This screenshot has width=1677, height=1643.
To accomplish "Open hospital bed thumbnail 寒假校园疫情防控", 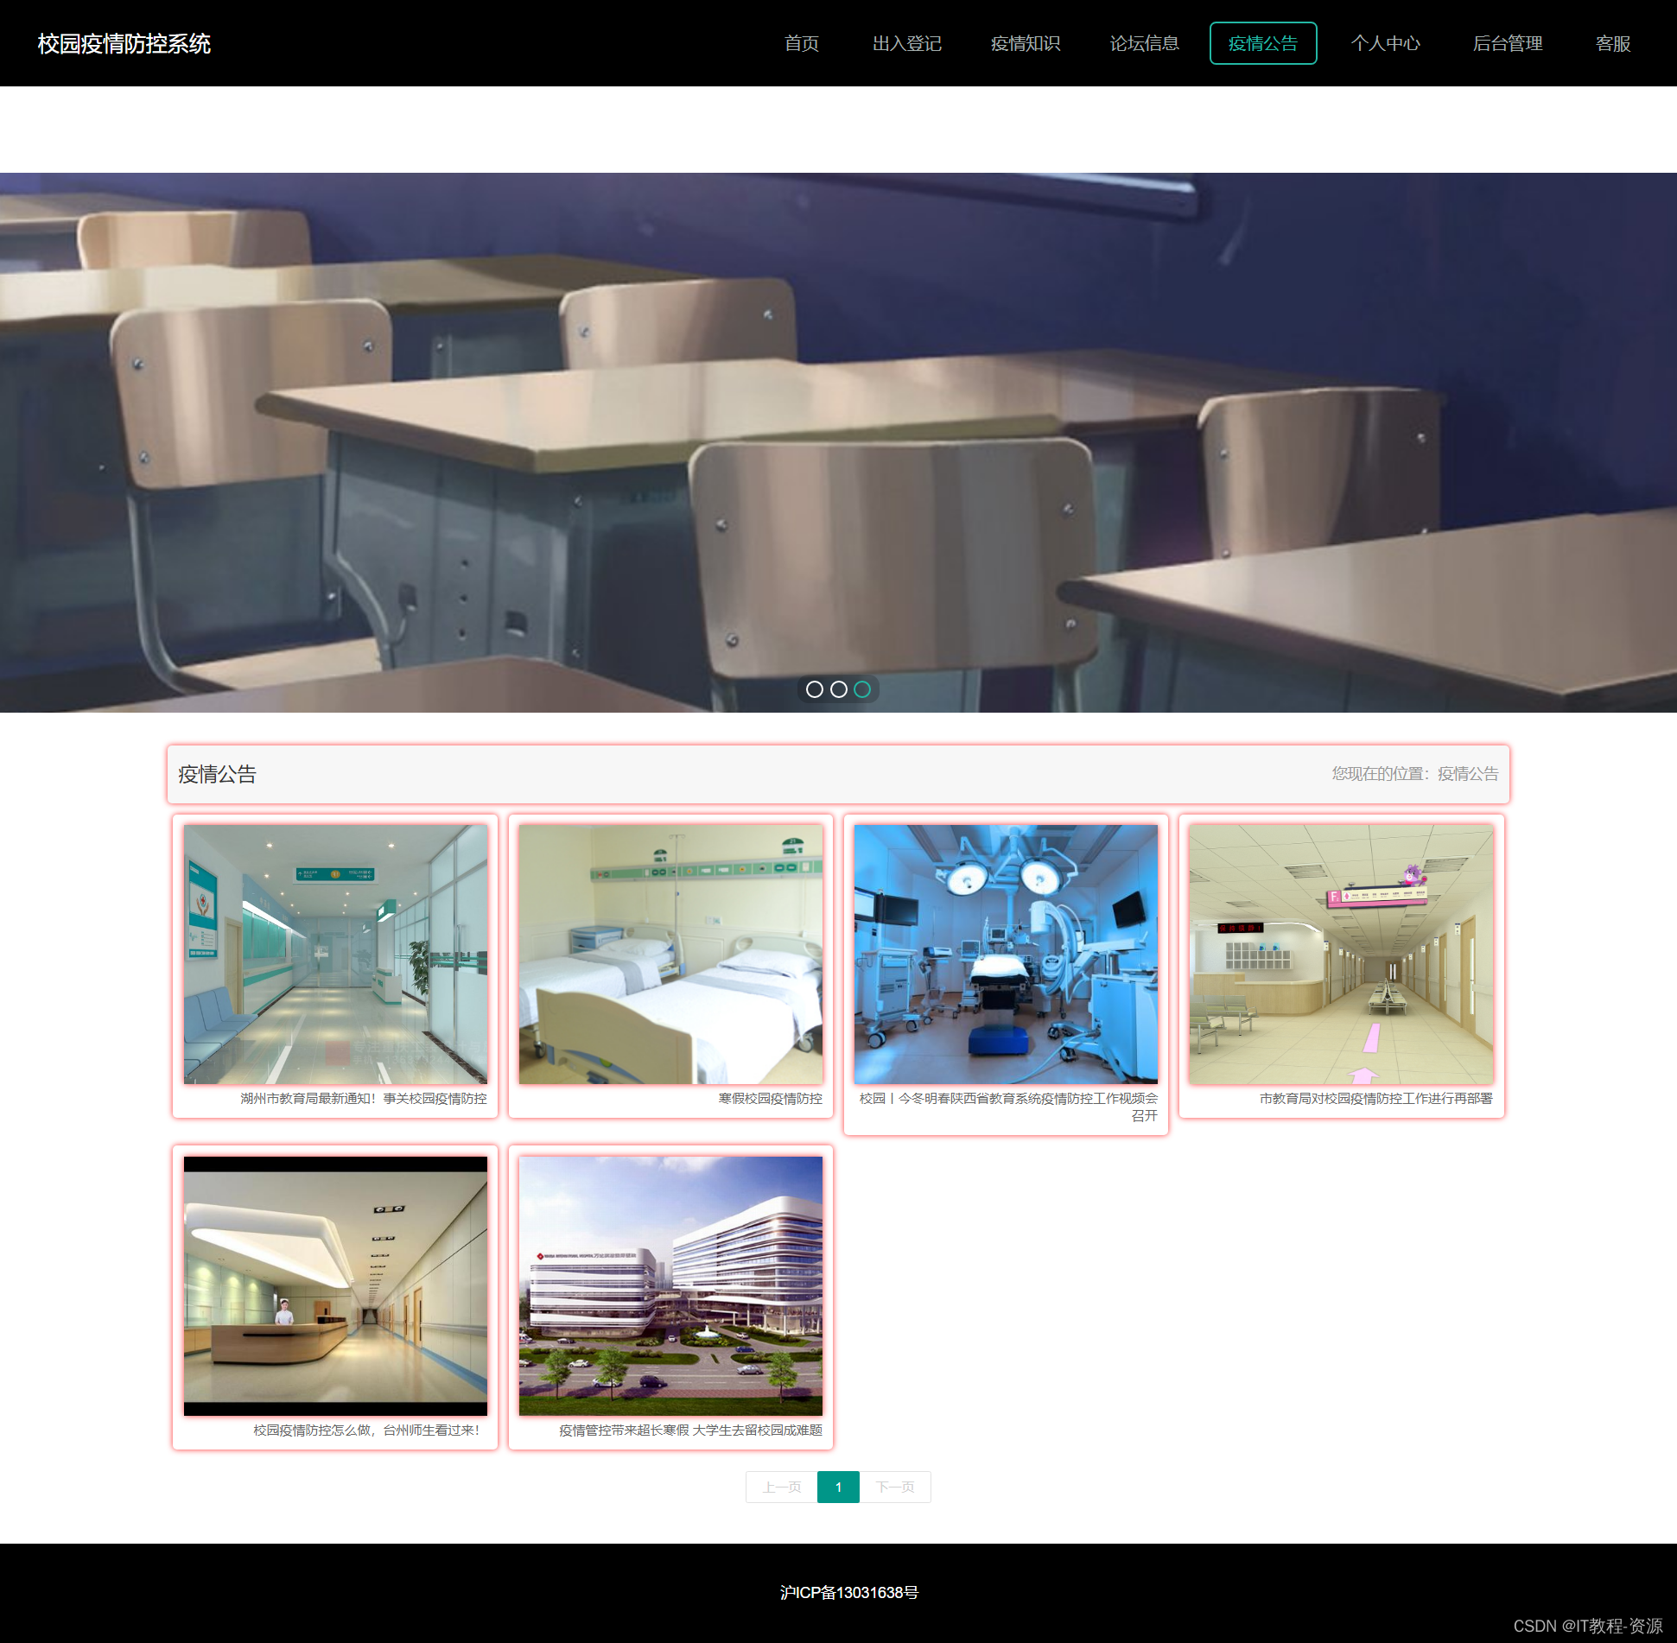I will [670, 954].
